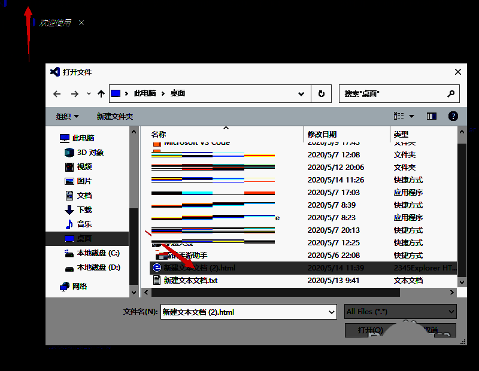
Task: Navigate up one level with the up arrow
Action: 101,94
